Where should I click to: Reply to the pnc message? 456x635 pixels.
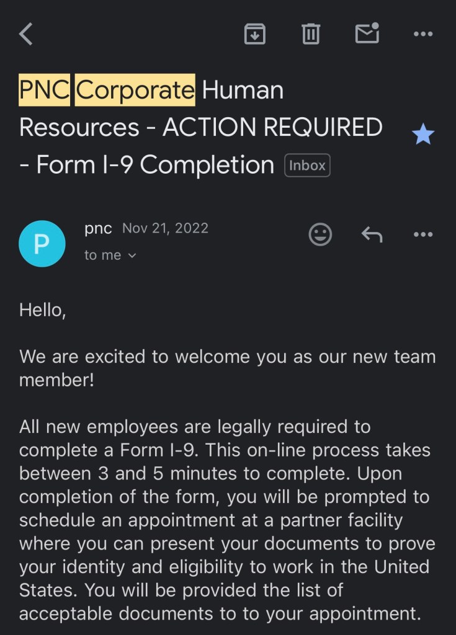click(372, 234)
